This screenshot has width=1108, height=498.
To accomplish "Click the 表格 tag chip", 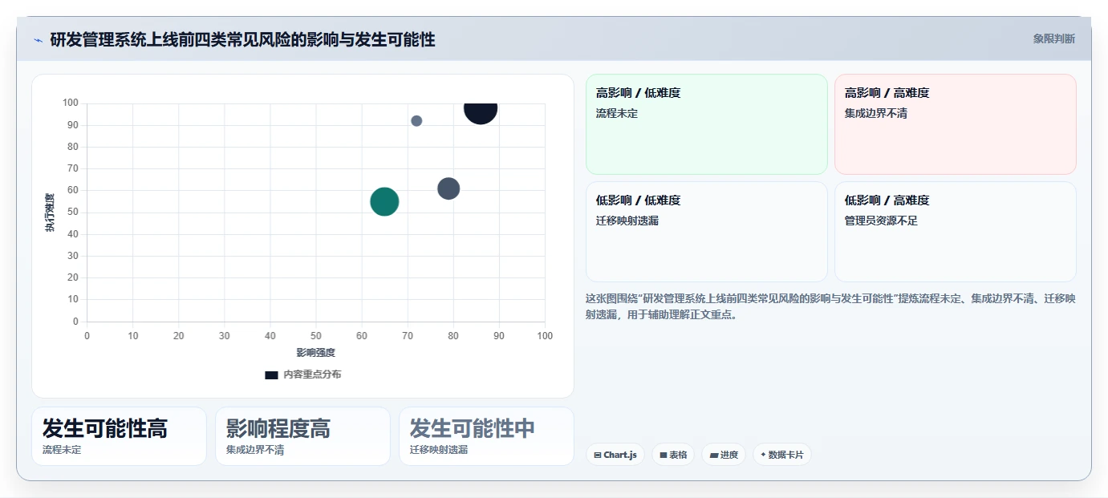I will [x=673, y=455].
